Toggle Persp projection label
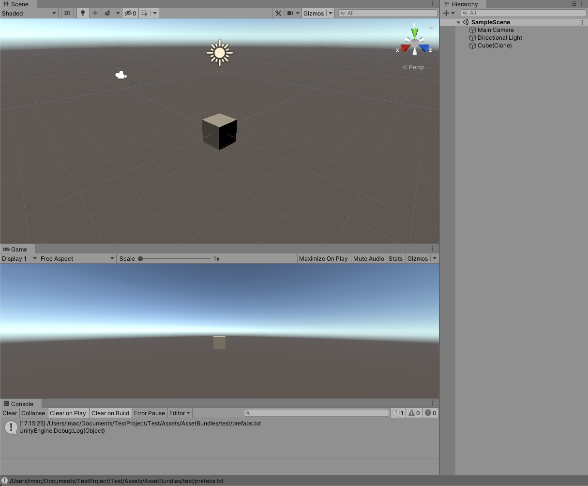 pyautogui.click(x=413, y=67)
